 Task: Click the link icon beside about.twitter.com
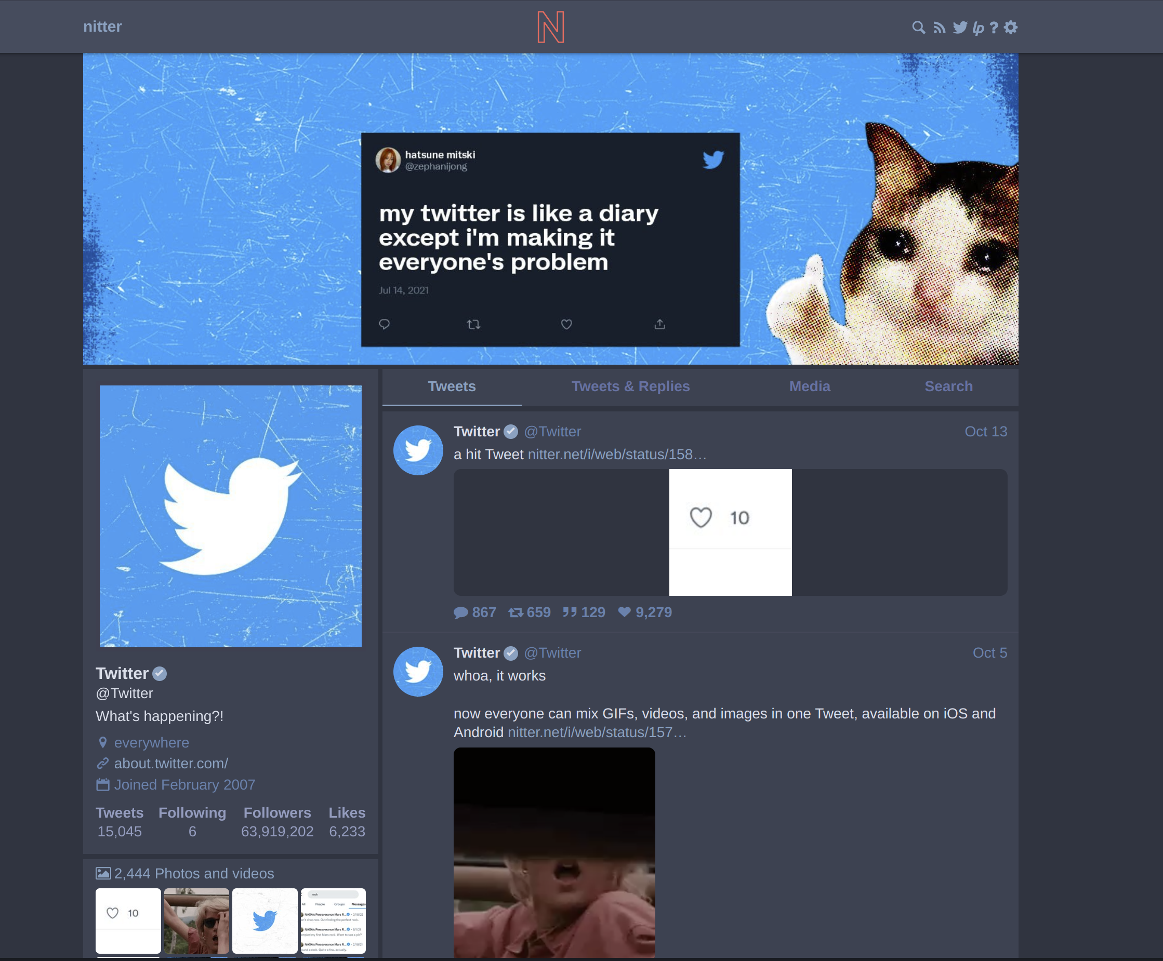(103, 764)
